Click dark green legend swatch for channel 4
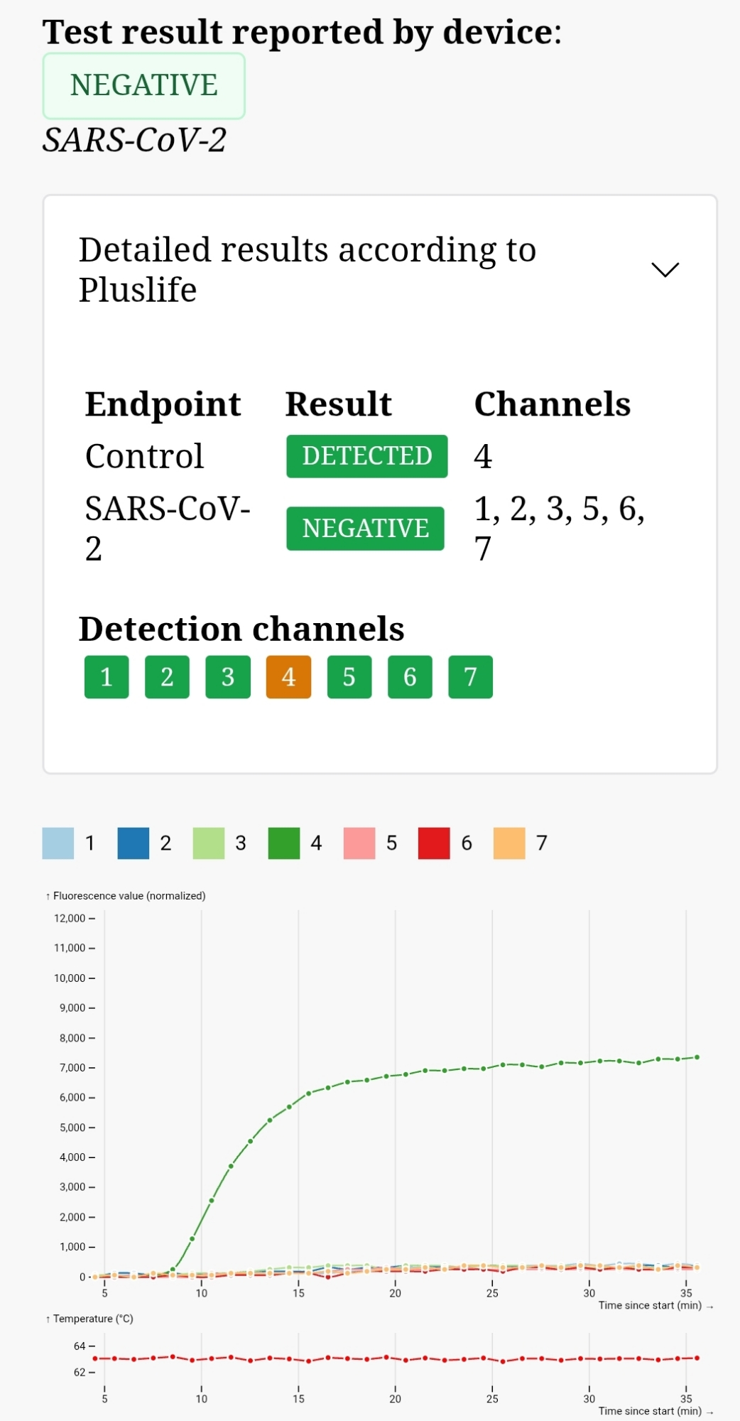The height and width of the screenshot is (1421, 740). (x=284, y=843)
